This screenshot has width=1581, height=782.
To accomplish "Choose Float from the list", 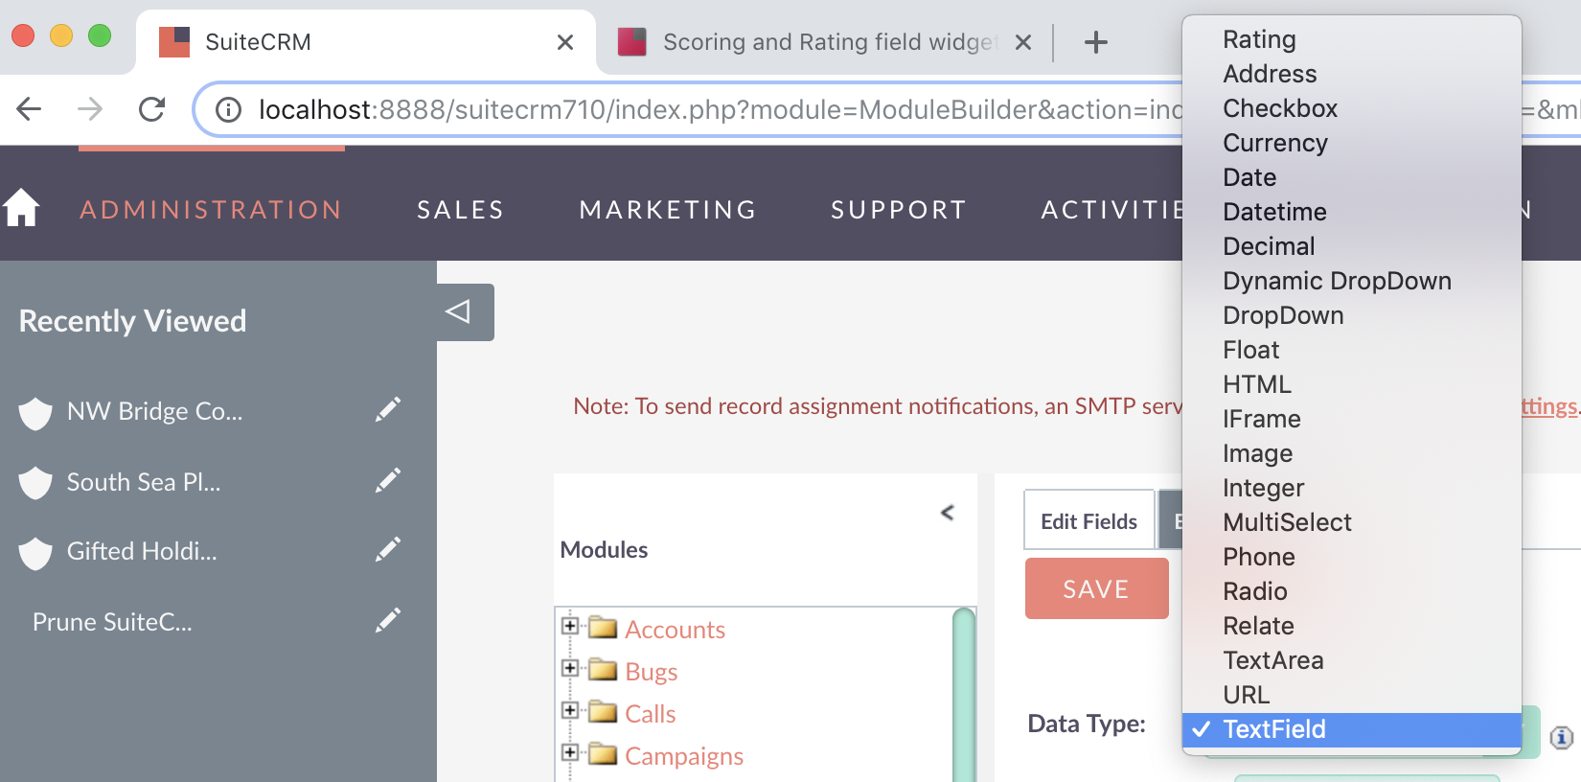I will click(x=1352, y=350).
